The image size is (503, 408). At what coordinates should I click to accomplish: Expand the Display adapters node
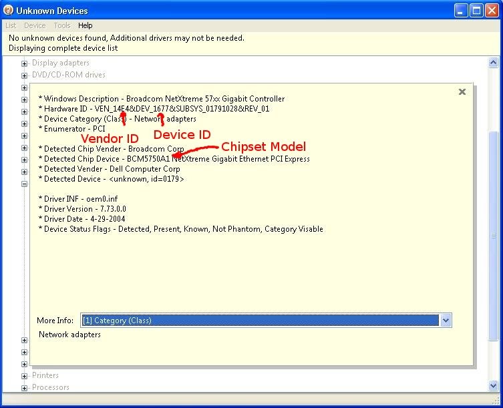point(24,63)
